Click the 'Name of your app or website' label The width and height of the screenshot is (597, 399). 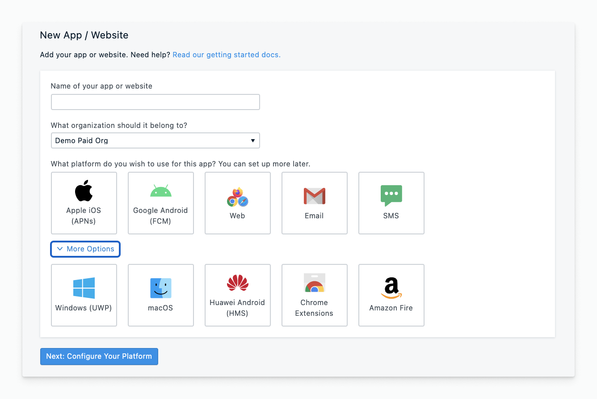pos(101,86)
